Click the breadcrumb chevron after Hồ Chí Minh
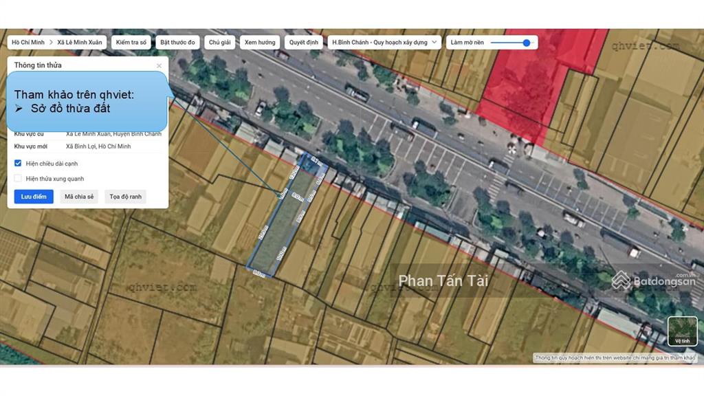704x396 pixels. pyautogui.click(x=51, y=43)
